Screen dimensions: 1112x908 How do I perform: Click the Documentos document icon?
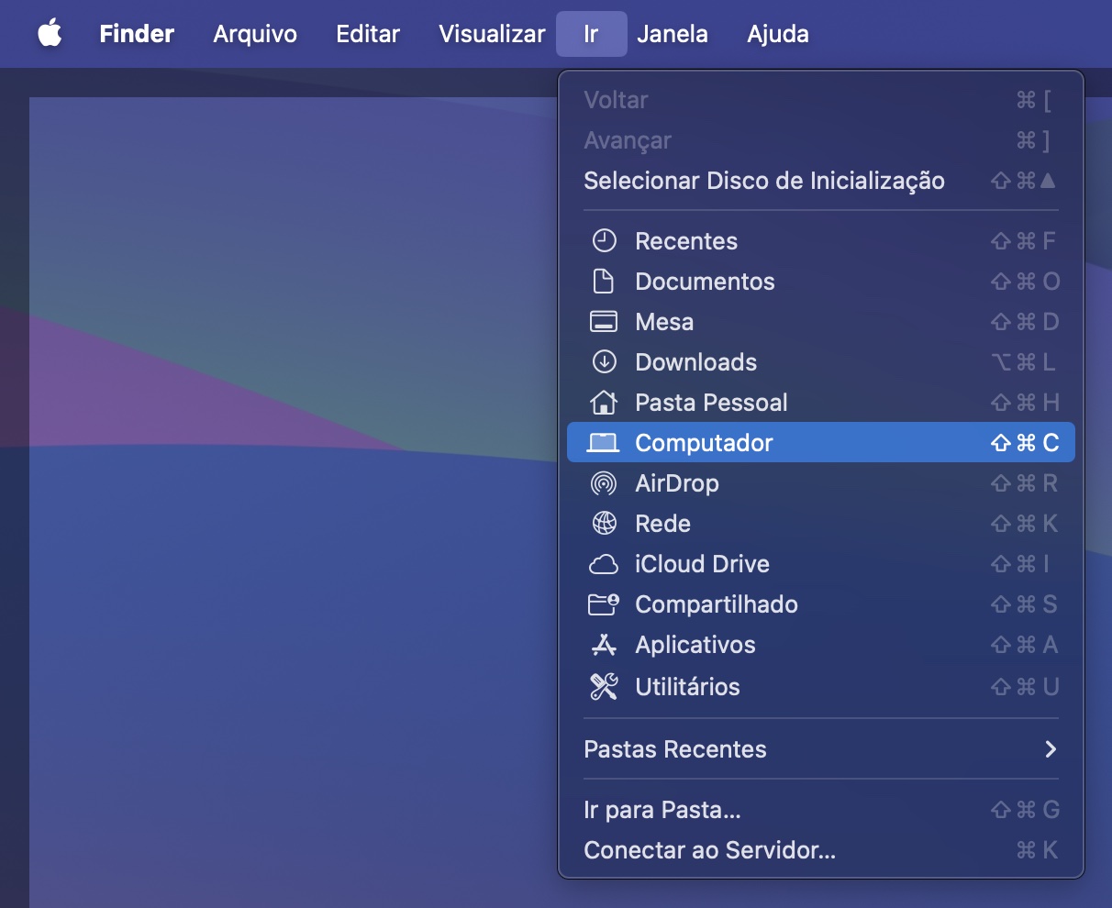pyautogui.click(x=605, y=282)
